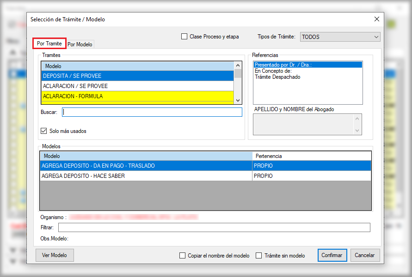Uncheck Solo más usados option
This screenshot has height=277, width=412.
44,131
